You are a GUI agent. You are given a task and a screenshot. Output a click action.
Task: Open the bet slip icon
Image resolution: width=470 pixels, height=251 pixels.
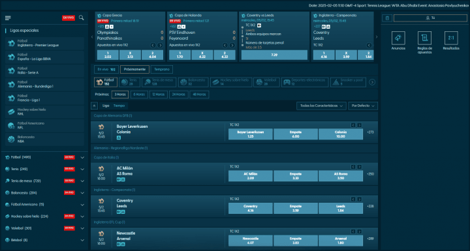coord(387,18)
